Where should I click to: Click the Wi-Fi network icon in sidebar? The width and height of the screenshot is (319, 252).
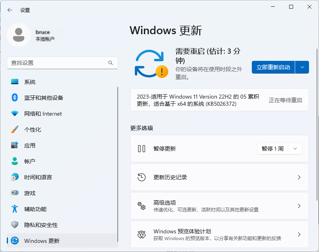click(15, 114)
